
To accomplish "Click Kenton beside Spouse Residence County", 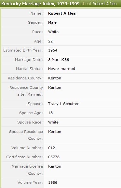I will (55, 132).
